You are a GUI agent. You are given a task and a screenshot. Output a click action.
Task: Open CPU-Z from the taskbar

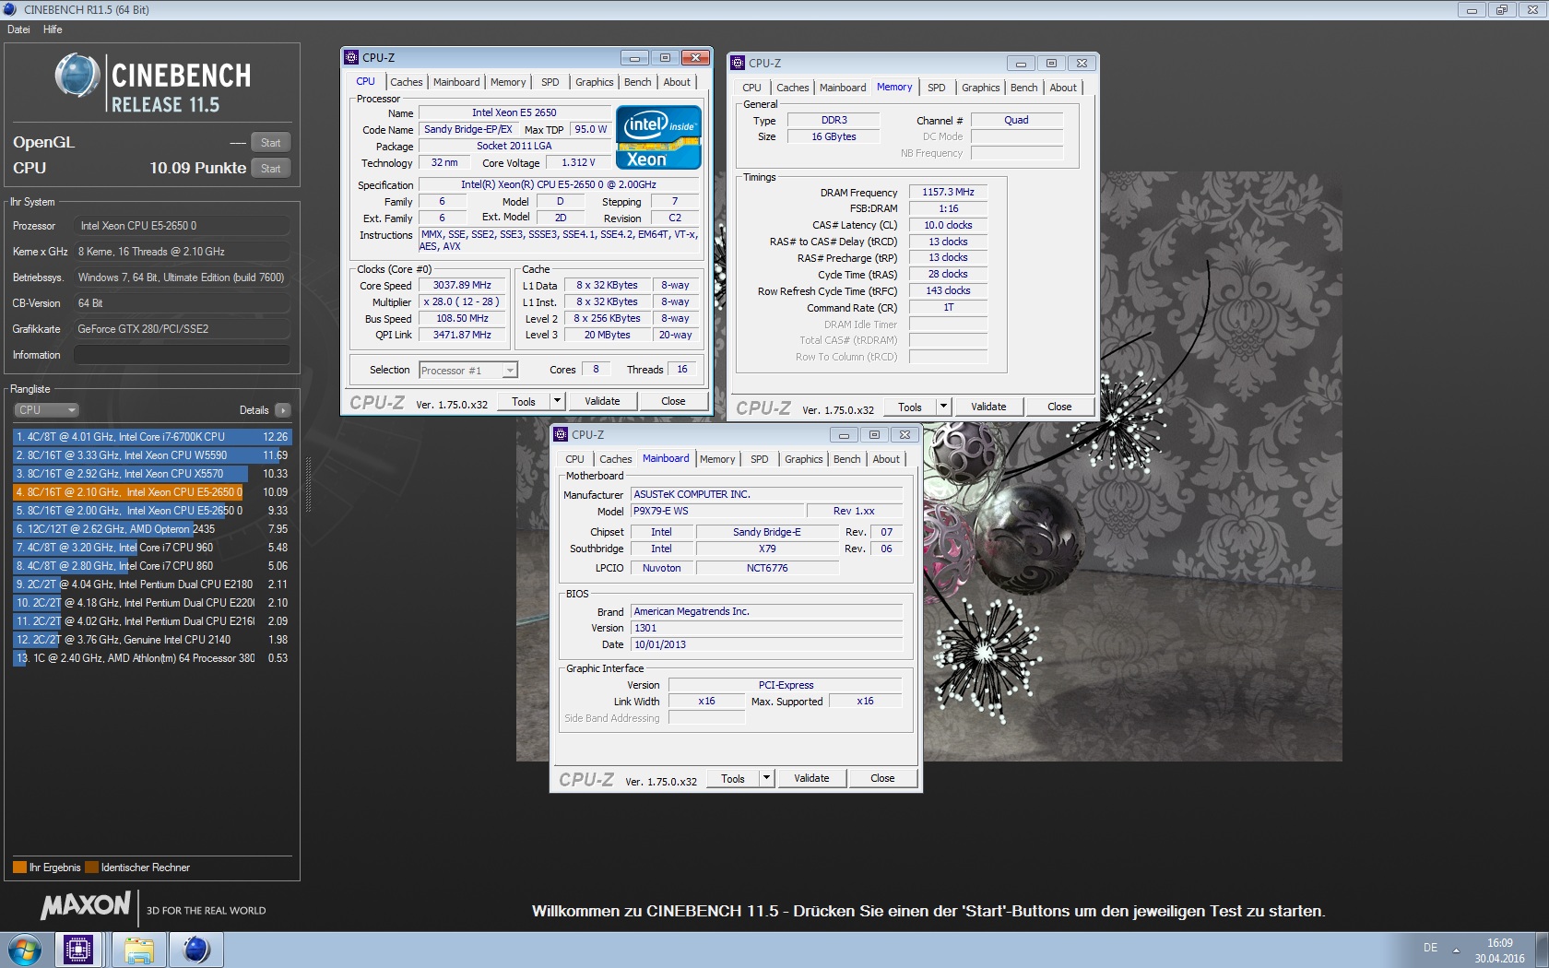[78, 950]
